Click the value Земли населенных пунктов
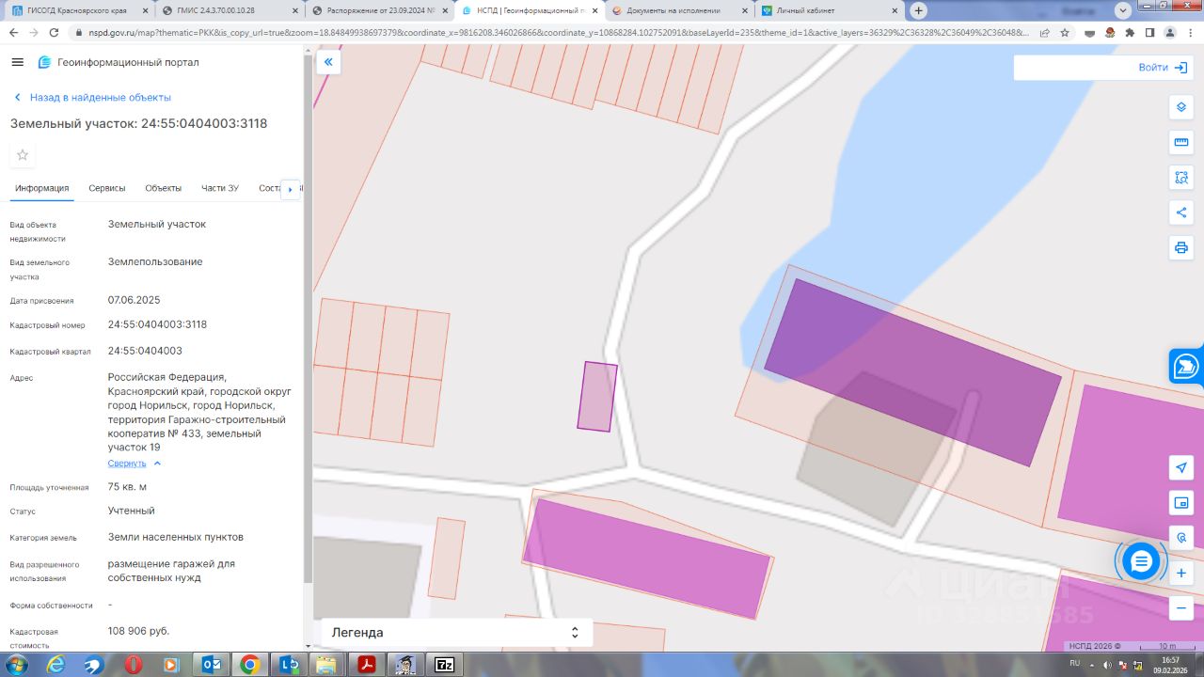 (x=176, y=537)
